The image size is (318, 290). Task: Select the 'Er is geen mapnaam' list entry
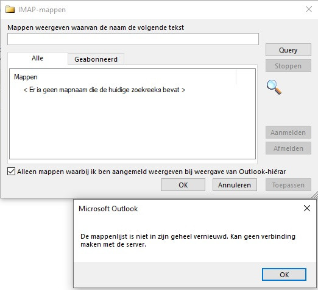tap(104, 90)
